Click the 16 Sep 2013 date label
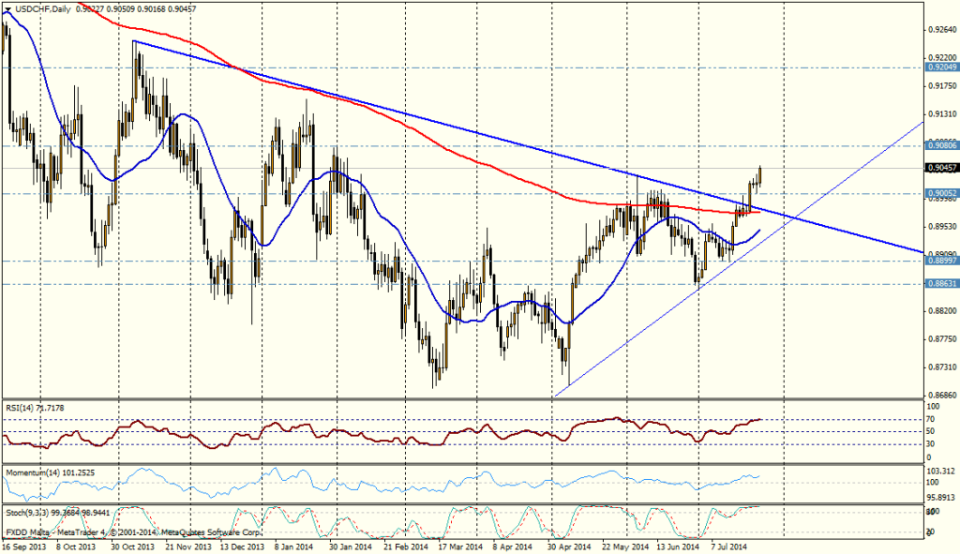960x554 pixels. tap(24, 545)
